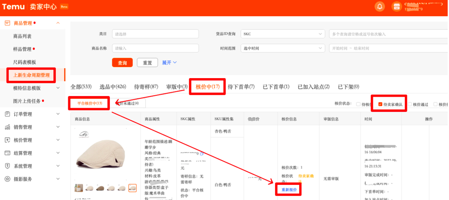Select the 平台核价中(13) sub-tab
The height and width of the screenshot is (200, 449).
(89, 103)
